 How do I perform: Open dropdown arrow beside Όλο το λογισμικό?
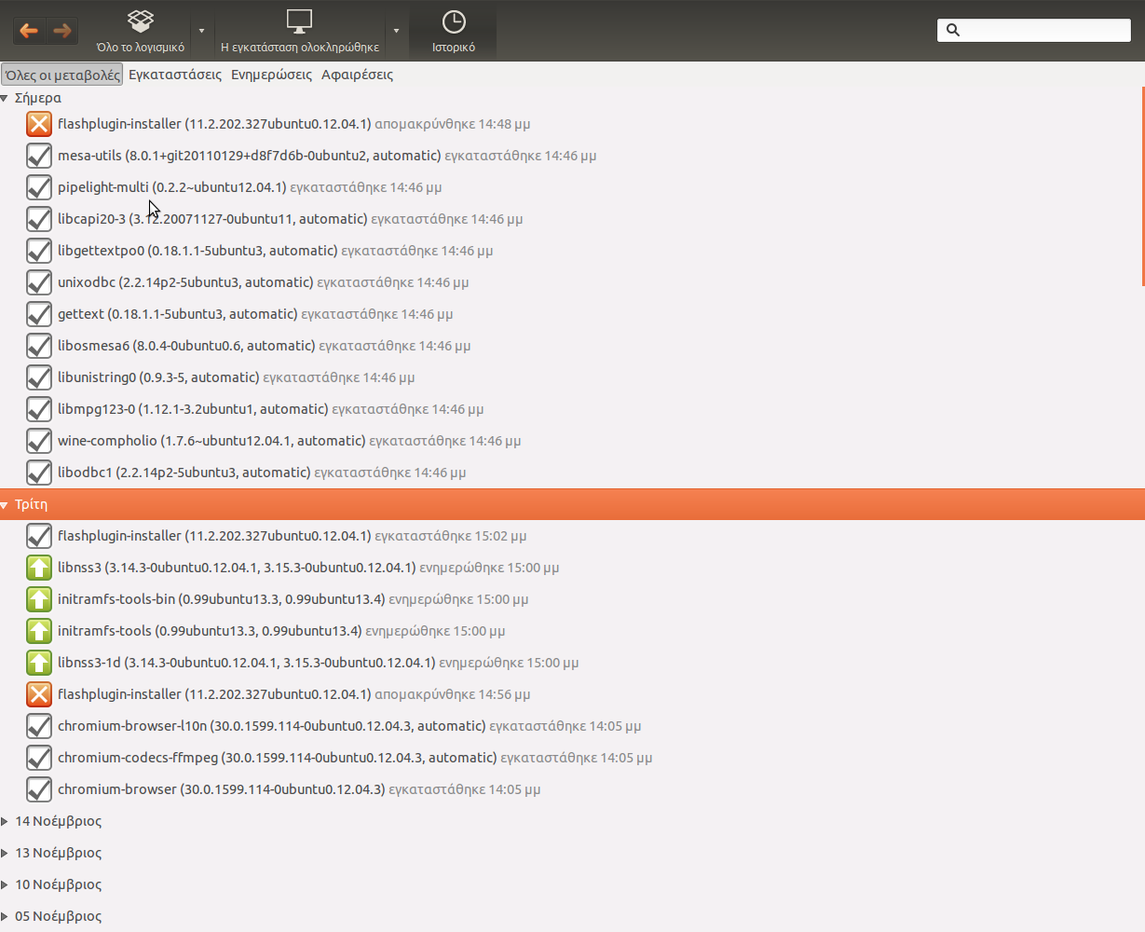tap(201, 31)
